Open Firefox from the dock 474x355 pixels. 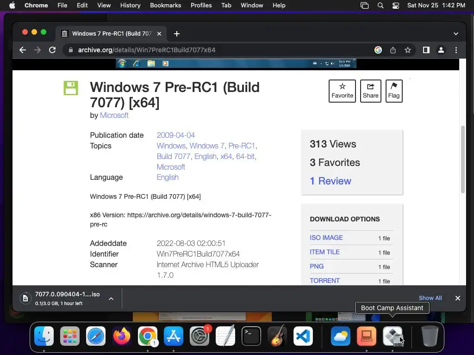[x=122, y=336]
